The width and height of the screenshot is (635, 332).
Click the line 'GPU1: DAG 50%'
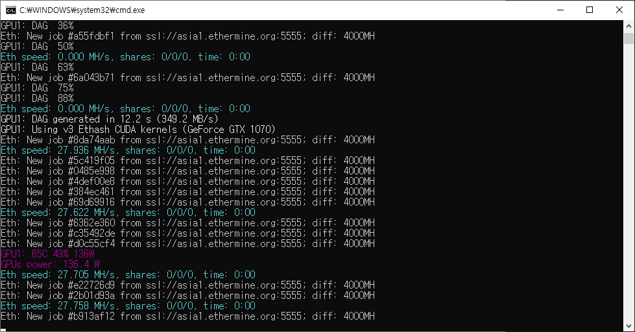click(37, 47)
